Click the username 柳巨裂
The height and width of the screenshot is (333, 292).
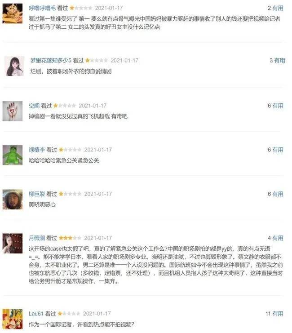[37, 194]
